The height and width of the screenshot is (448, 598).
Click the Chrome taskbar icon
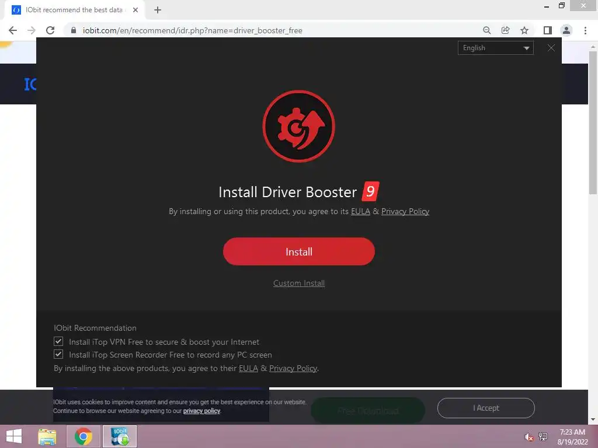pos(84,436)
